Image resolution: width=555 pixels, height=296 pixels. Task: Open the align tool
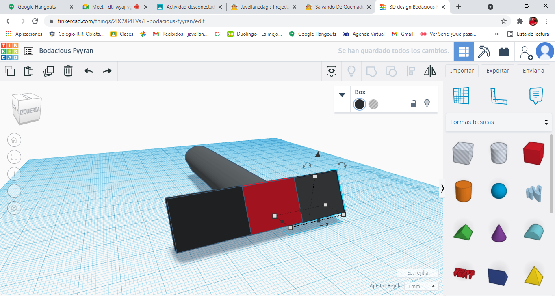[x=411, y=71]
